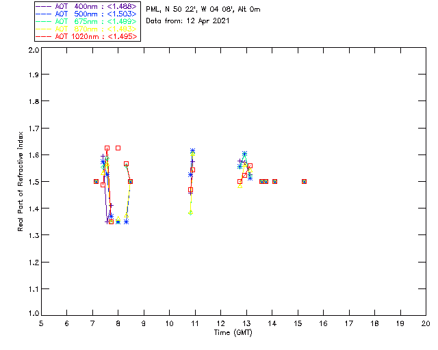Click the 1.4 y-axis tick label
The width and height of the screenshot is (438, 350).
(34, 208)
